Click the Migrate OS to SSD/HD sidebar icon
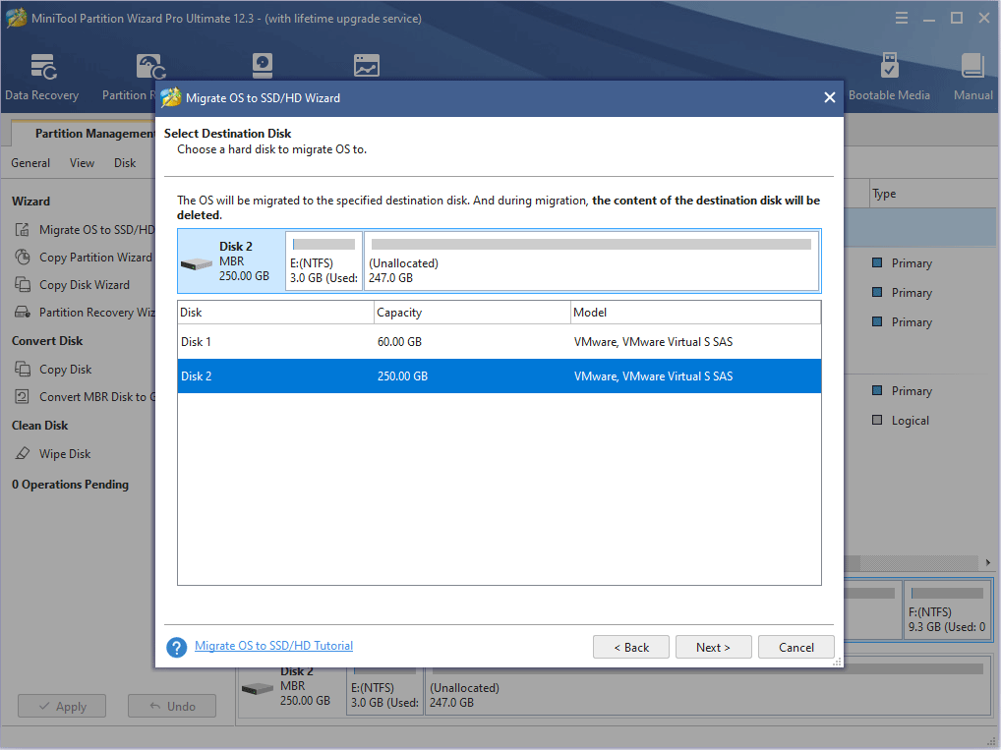 click(23, 230)
